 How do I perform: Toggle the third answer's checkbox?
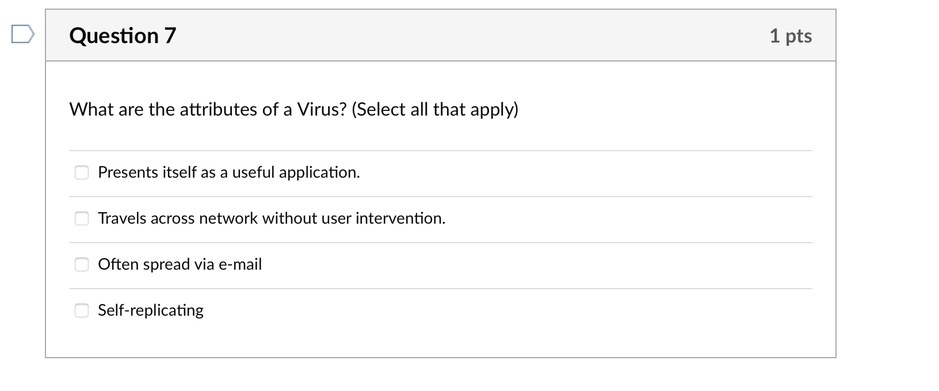tap(81, 264)
